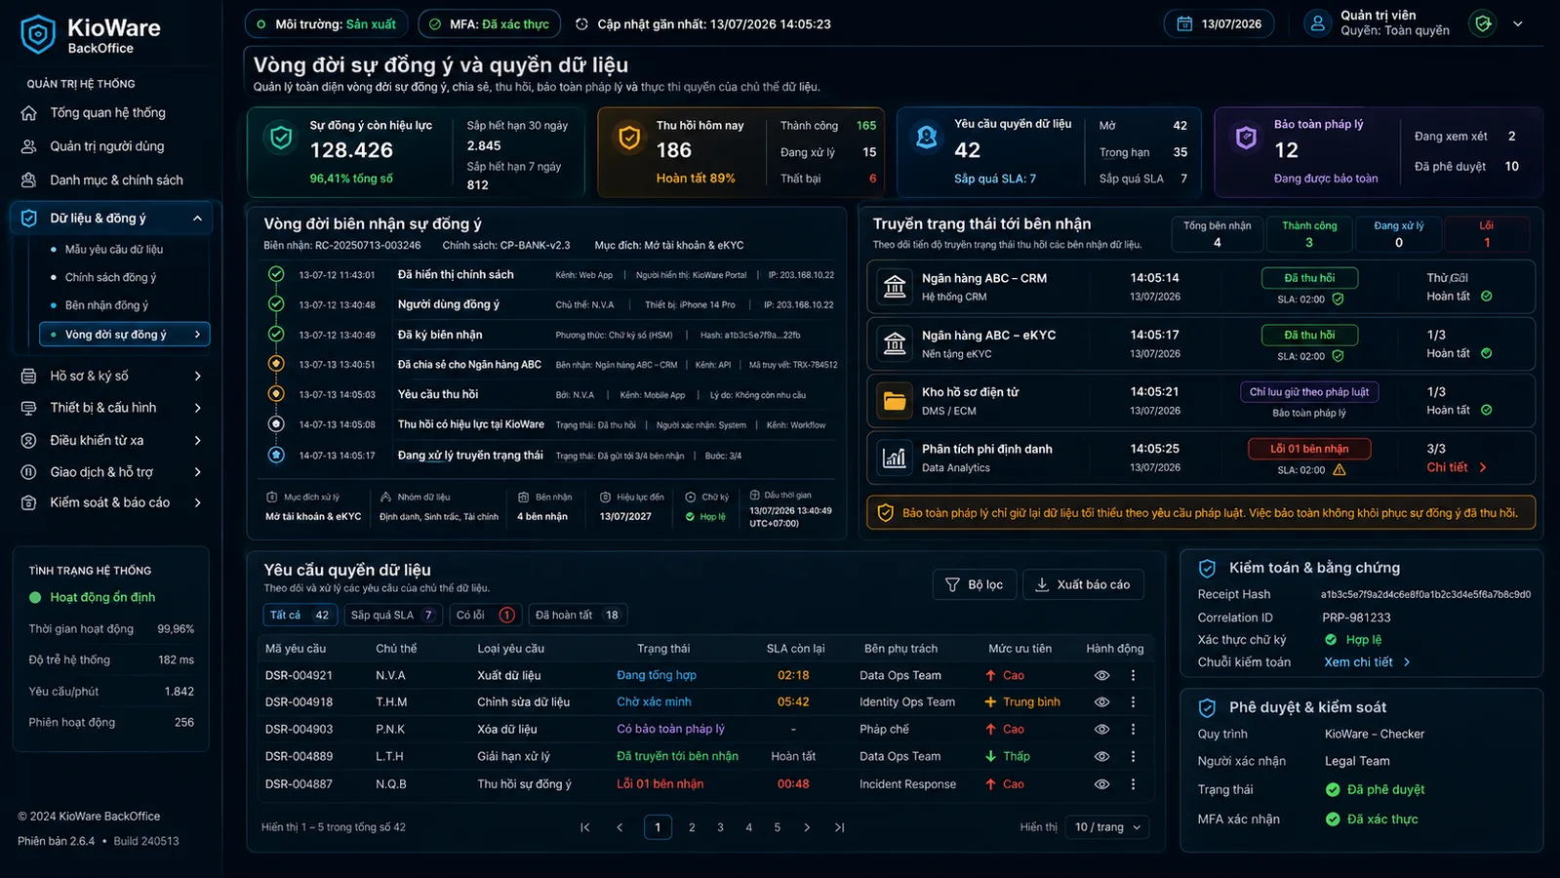This screenshot has height=878, width=1560.
Task: Click the calendar icon beside 13/07/2026
Action: (x=1184, y=23)
